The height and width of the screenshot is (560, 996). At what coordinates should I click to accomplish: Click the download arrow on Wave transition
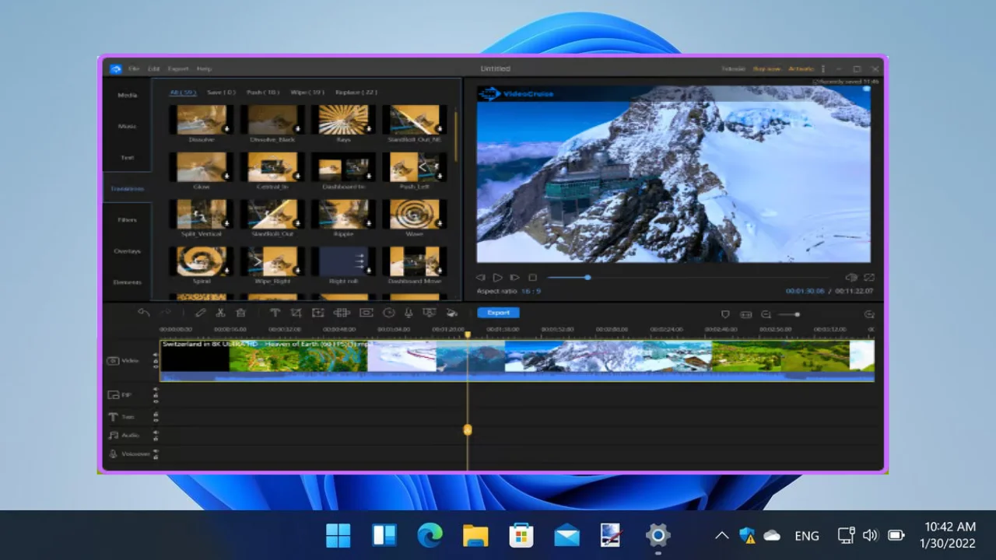(440, 223)
